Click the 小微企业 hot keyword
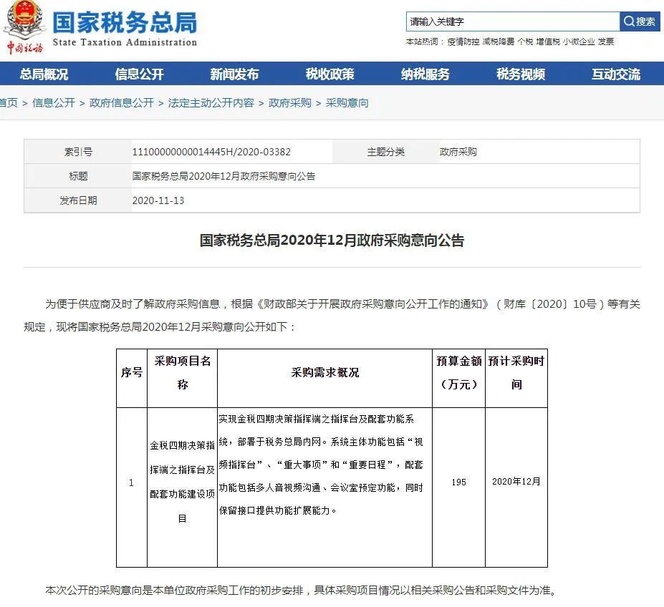Viewport: 664px width, 607px height. point(579,42)
